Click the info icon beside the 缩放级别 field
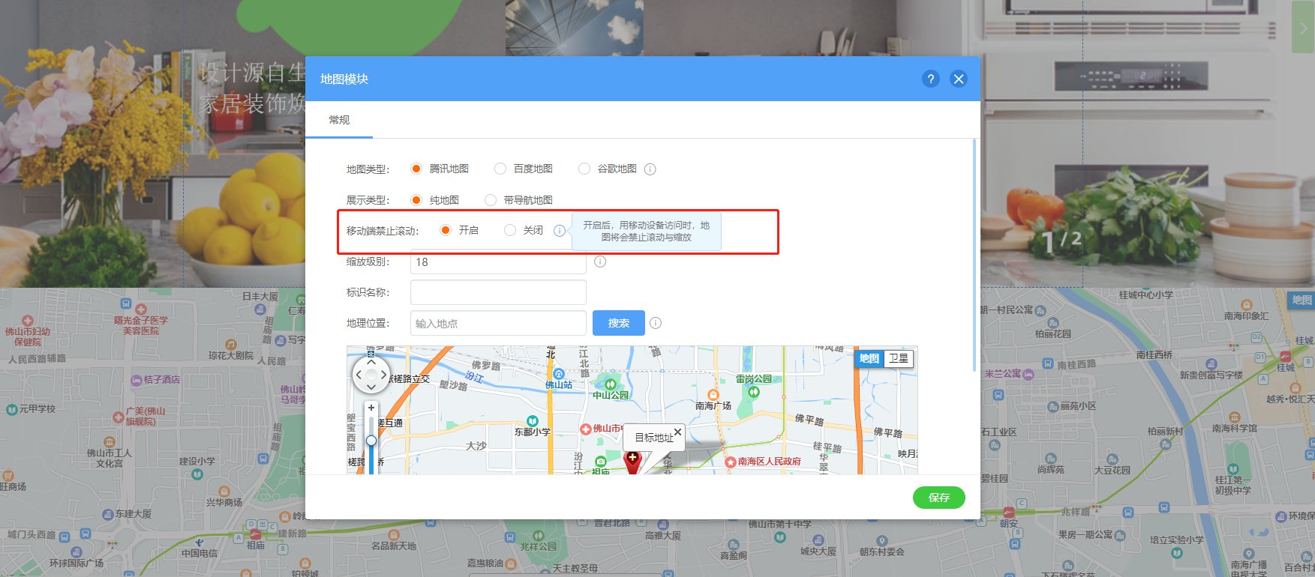Screen dimensions: 1315x577 click(x=600, y=262)
